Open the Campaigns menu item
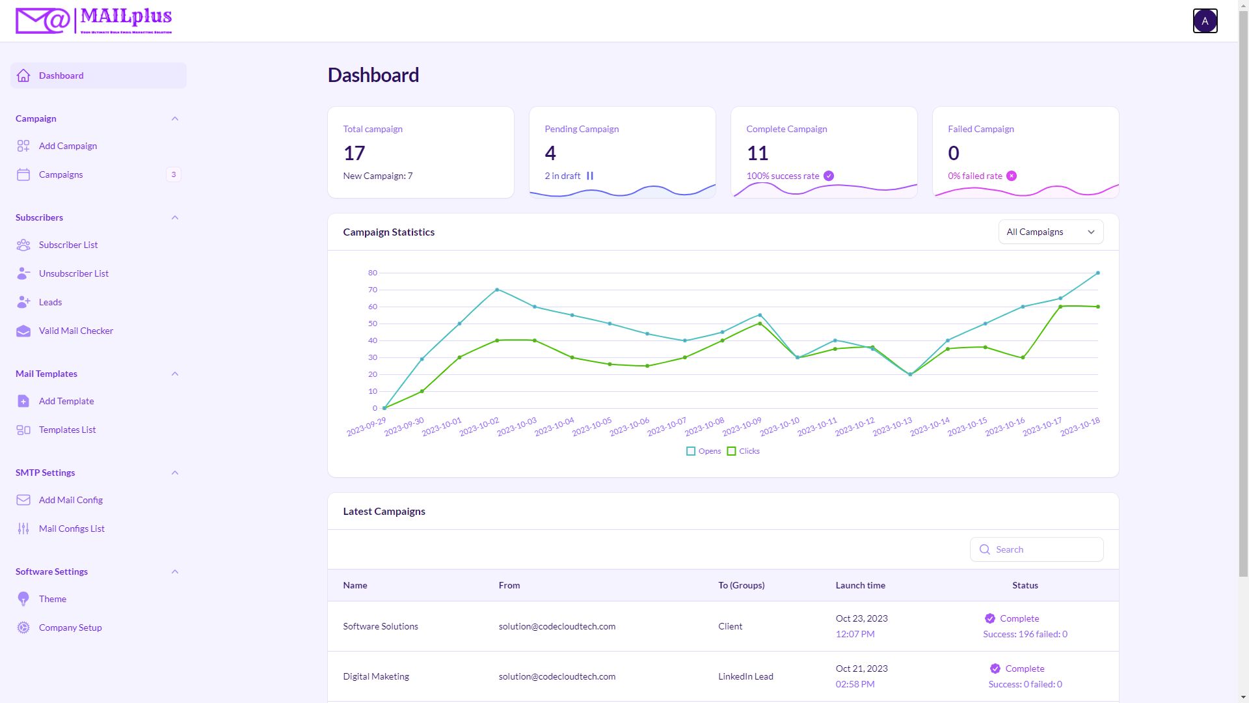This screenshot has width=1249, height=703. [61, 174]
